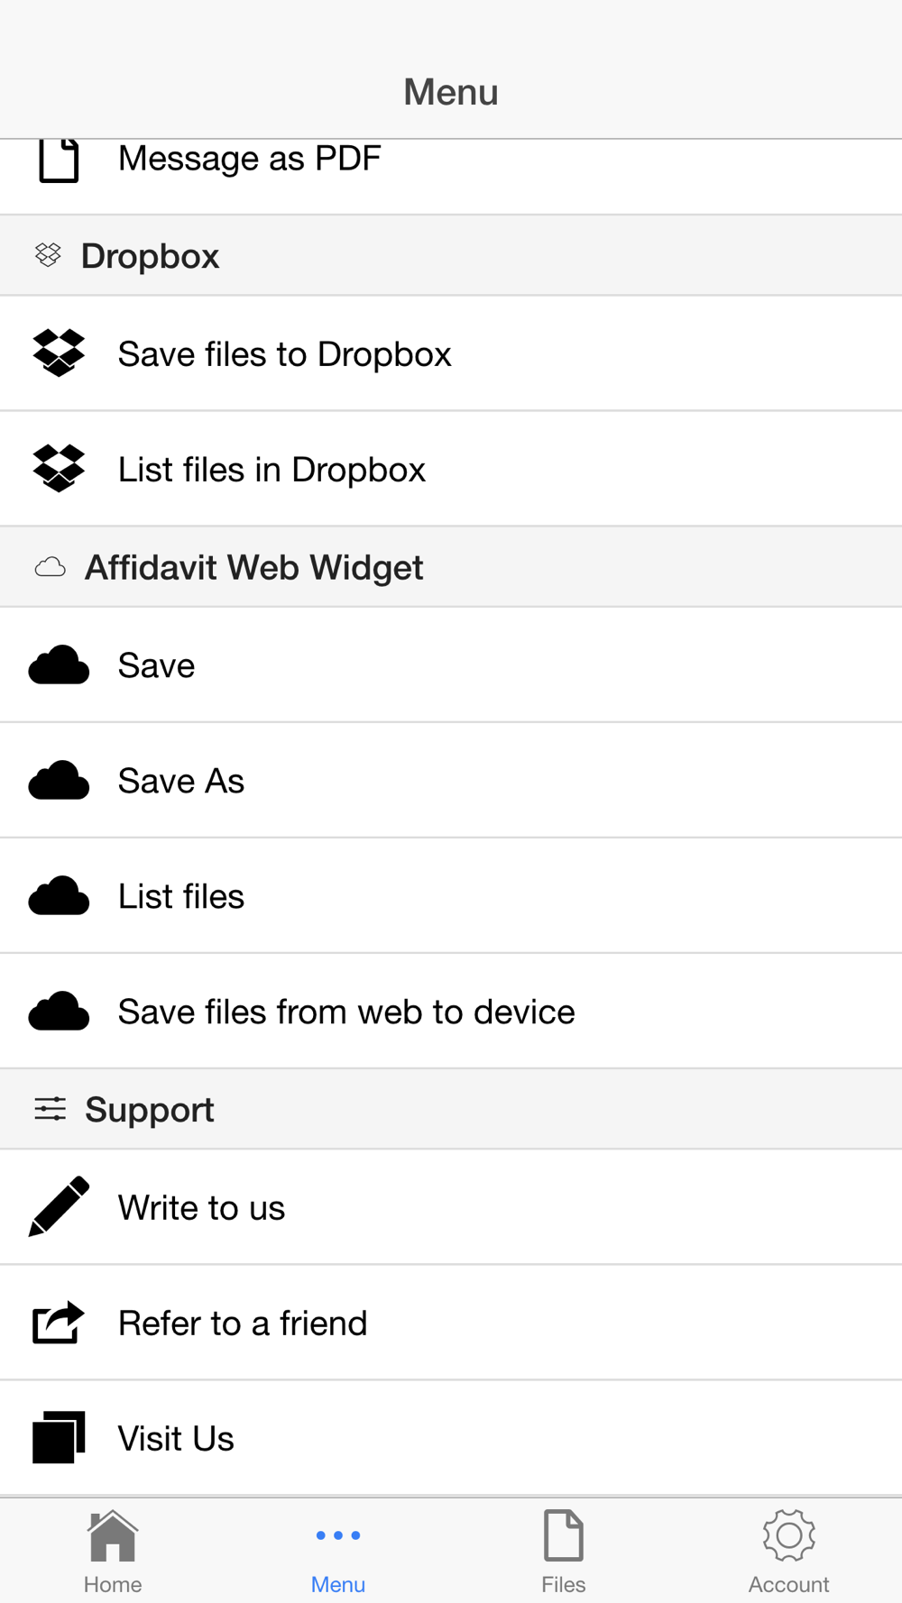Tap the Support section header
902x1603 pixels.
451,1109
